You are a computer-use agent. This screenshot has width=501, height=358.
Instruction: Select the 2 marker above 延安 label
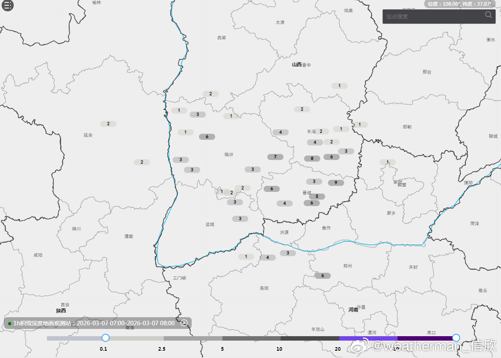pyautogui.click(x=108, y=124)
